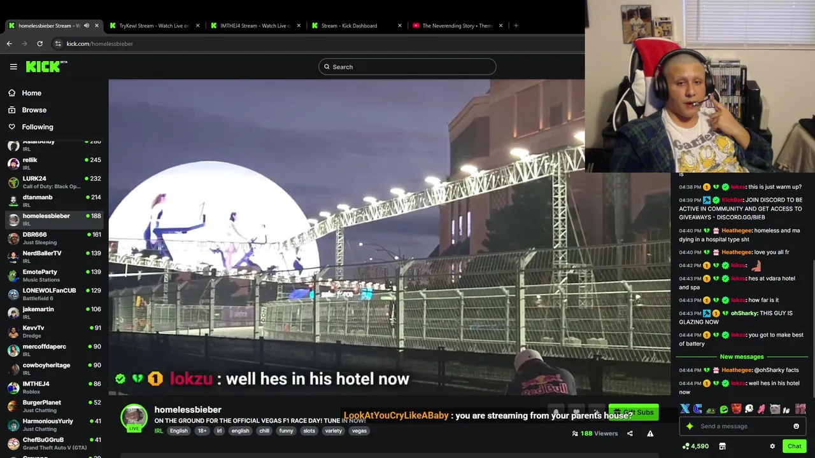Click the KICK logo
815x458 pixels.
46,66
